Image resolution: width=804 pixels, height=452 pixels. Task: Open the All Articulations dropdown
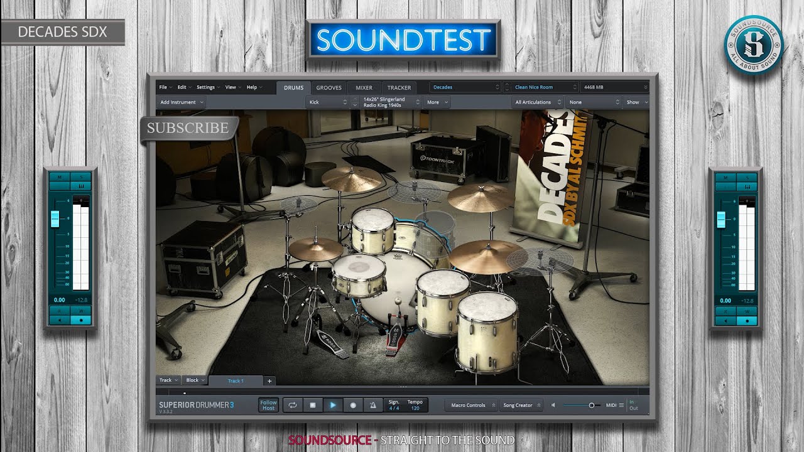coord(538,102)
